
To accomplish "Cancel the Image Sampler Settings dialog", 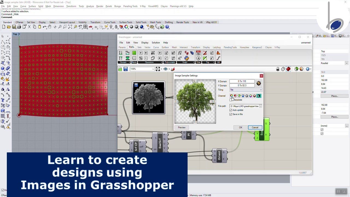I will click(x=255, y=128).
